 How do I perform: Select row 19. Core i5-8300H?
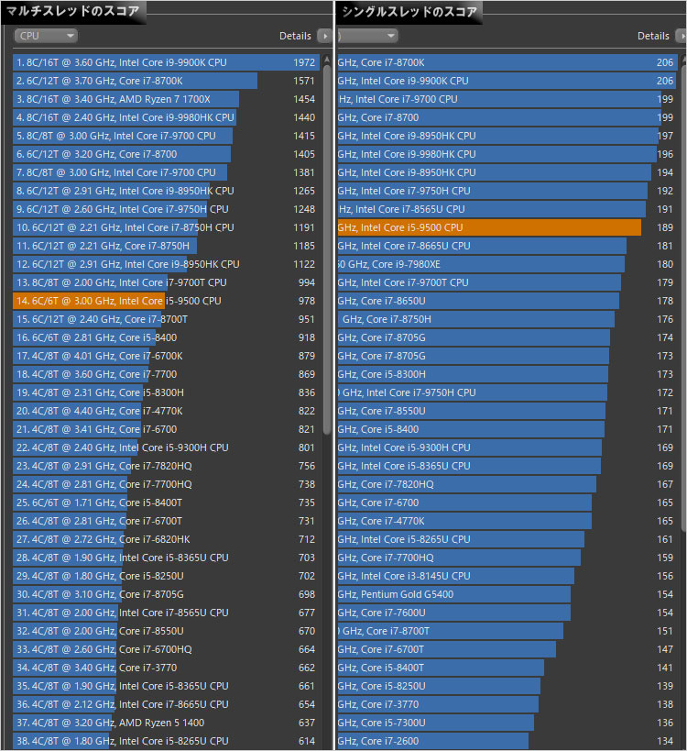(166, 392)
